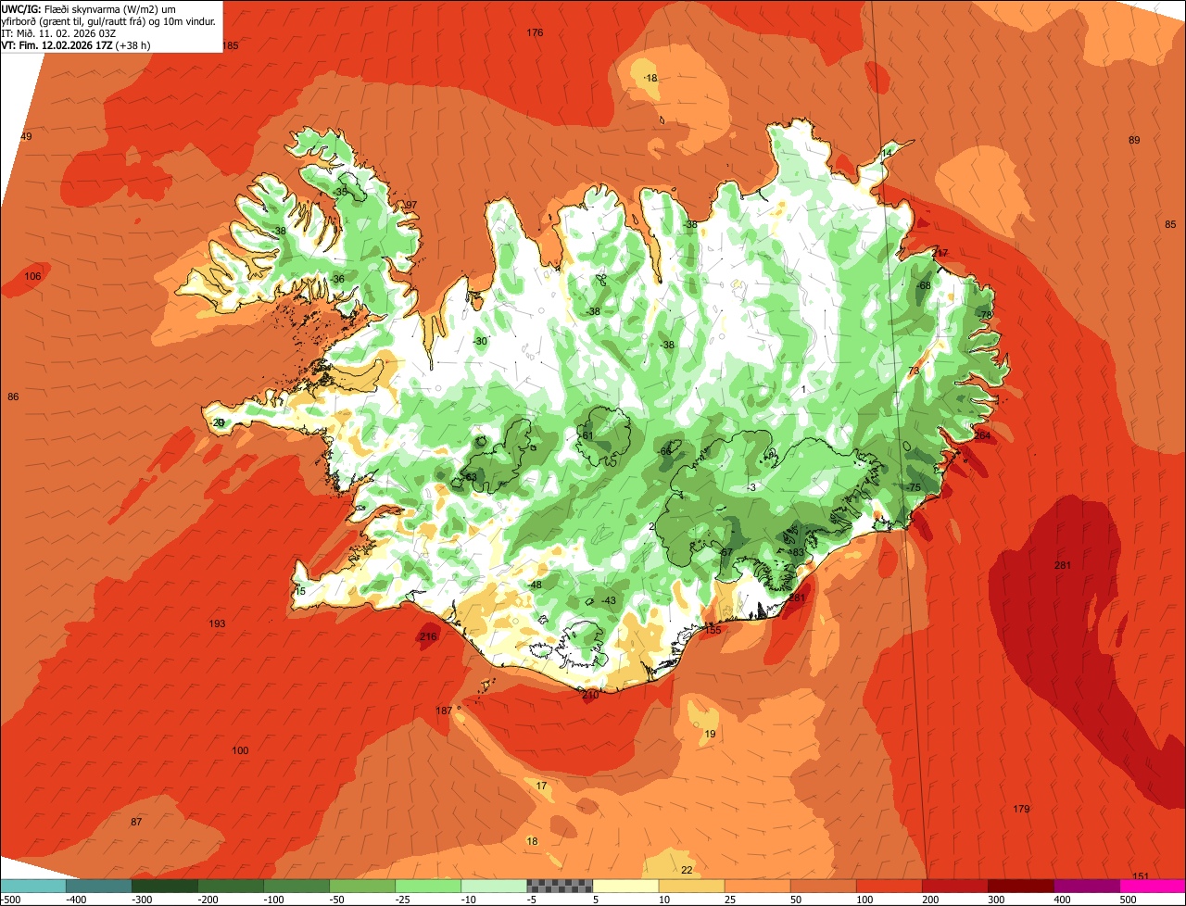Screen dimensions: 1186x906
Task: Click the magenta swatch right of 500
Action: pos(1154,886)
